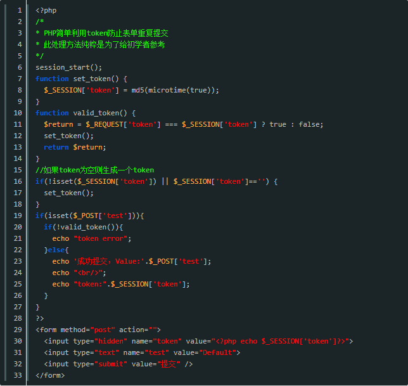Screen dimensions: 408x386
Task: Click the '}else{' line
Action: [56, 250]
